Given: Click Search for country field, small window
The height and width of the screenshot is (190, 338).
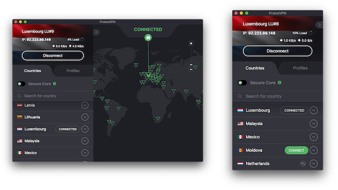Looking at the screenshot, I should 278,96.
